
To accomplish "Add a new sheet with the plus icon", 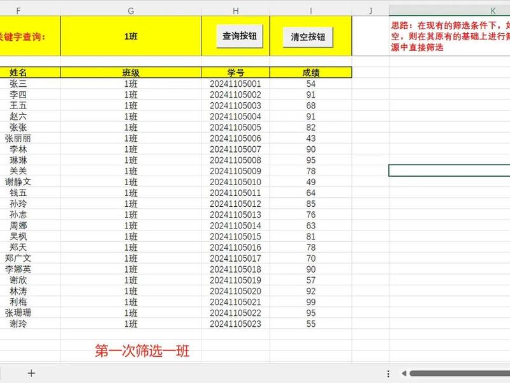I will [x=31, y=373].
